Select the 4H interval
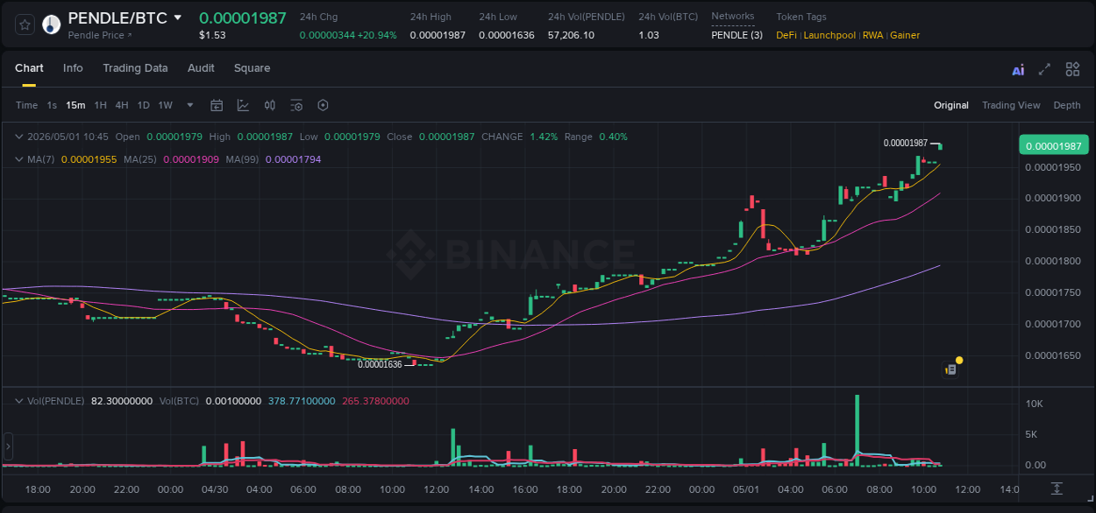The height and width of the screenshot is (513, 1096). pyautogui.click(x=121, y=105)
